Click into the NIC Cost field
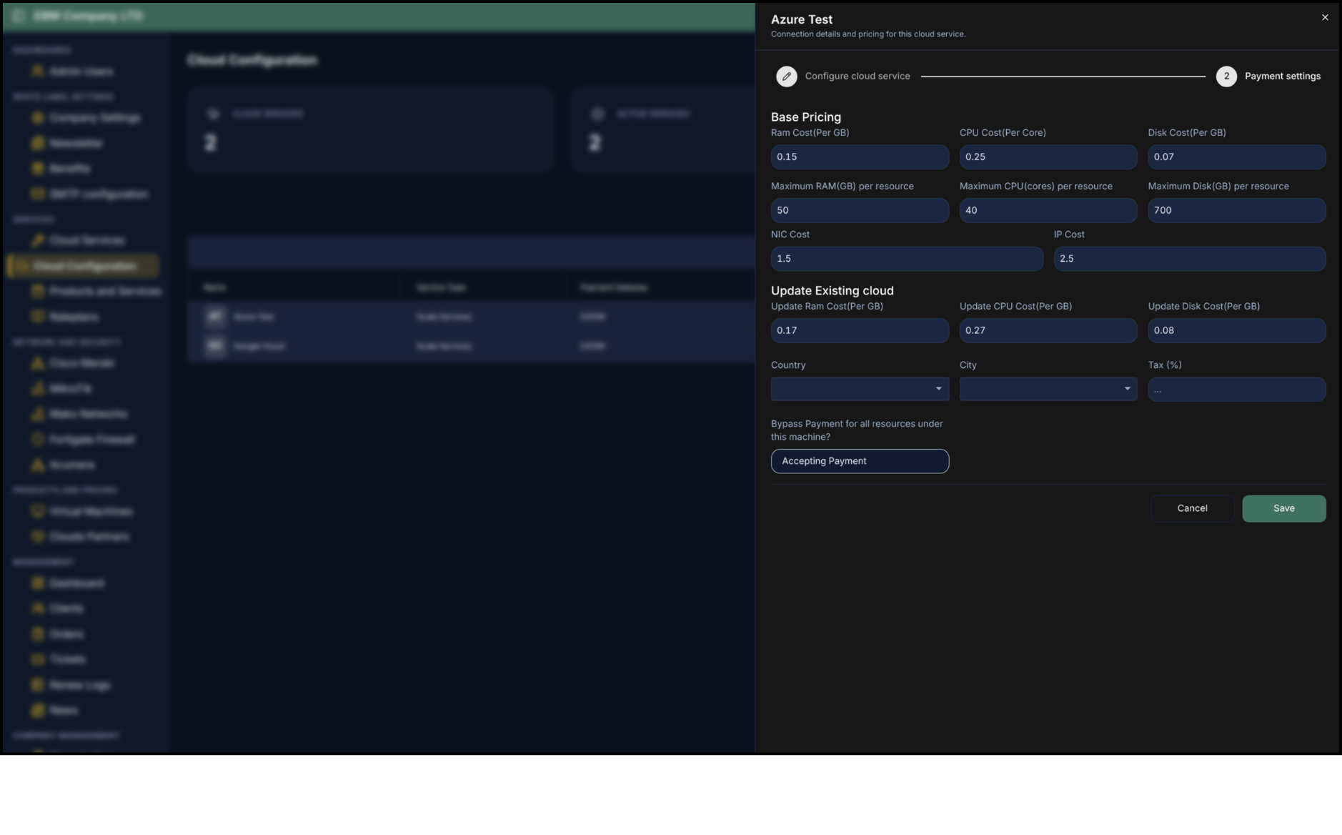 click(907, 259)
